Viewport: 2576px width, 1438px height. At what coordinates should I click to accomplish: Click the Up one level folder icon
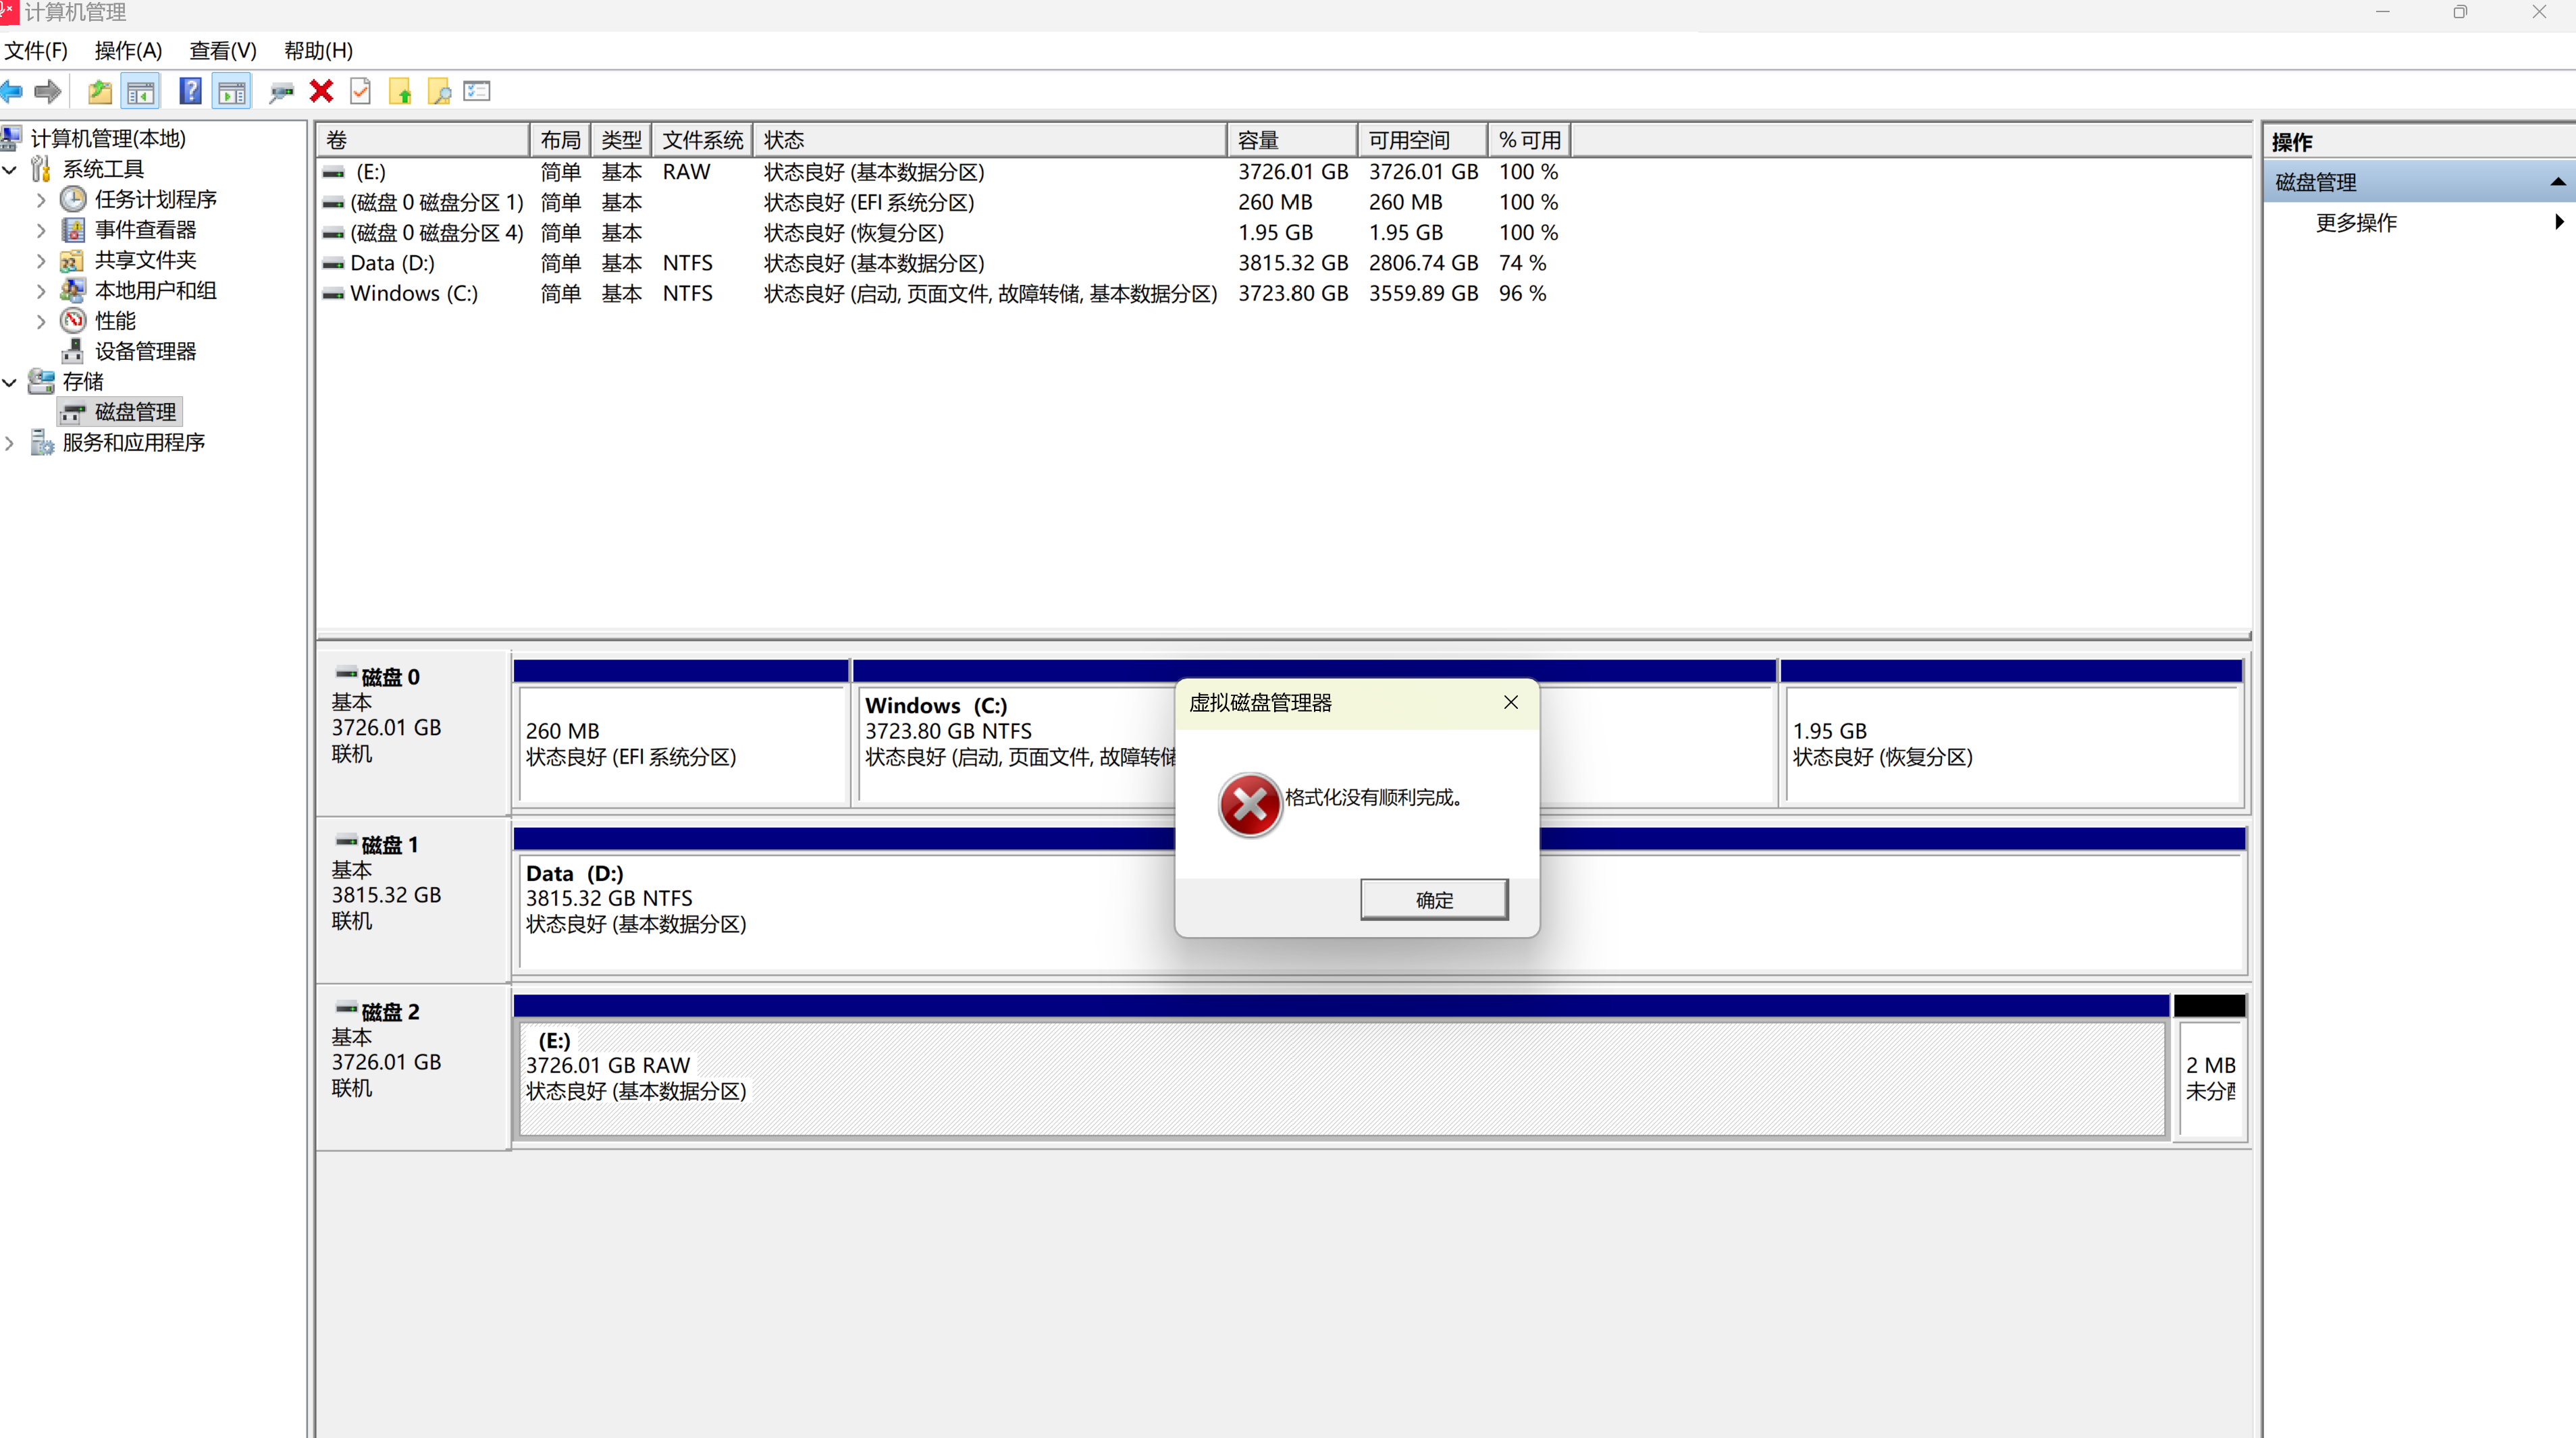tap(99, 92)
